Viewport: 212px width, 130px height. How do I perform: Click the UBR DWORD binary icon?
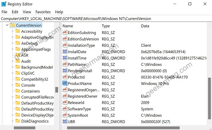pyautogui.click(x=65, y=121)
